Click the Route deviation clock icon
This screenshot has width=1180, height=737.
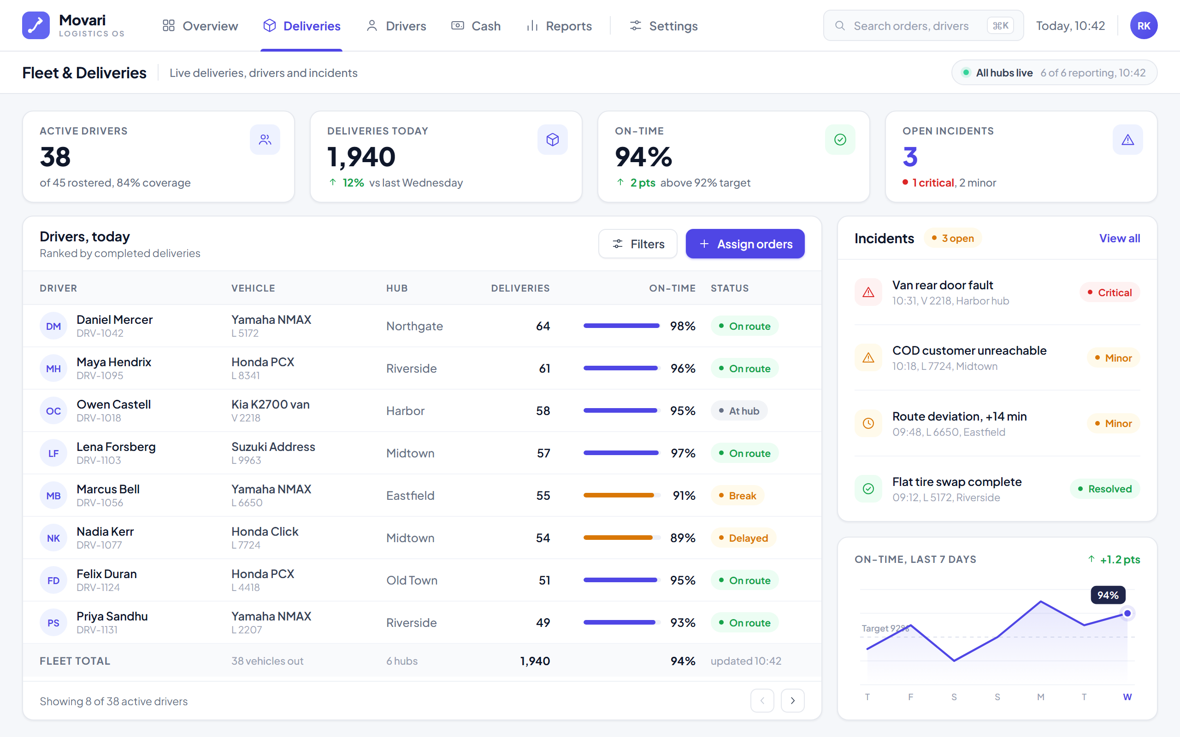click(868, 423)
